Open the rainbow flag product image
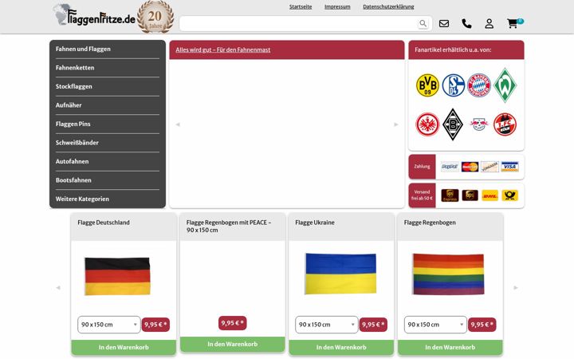 pos(448,274)
